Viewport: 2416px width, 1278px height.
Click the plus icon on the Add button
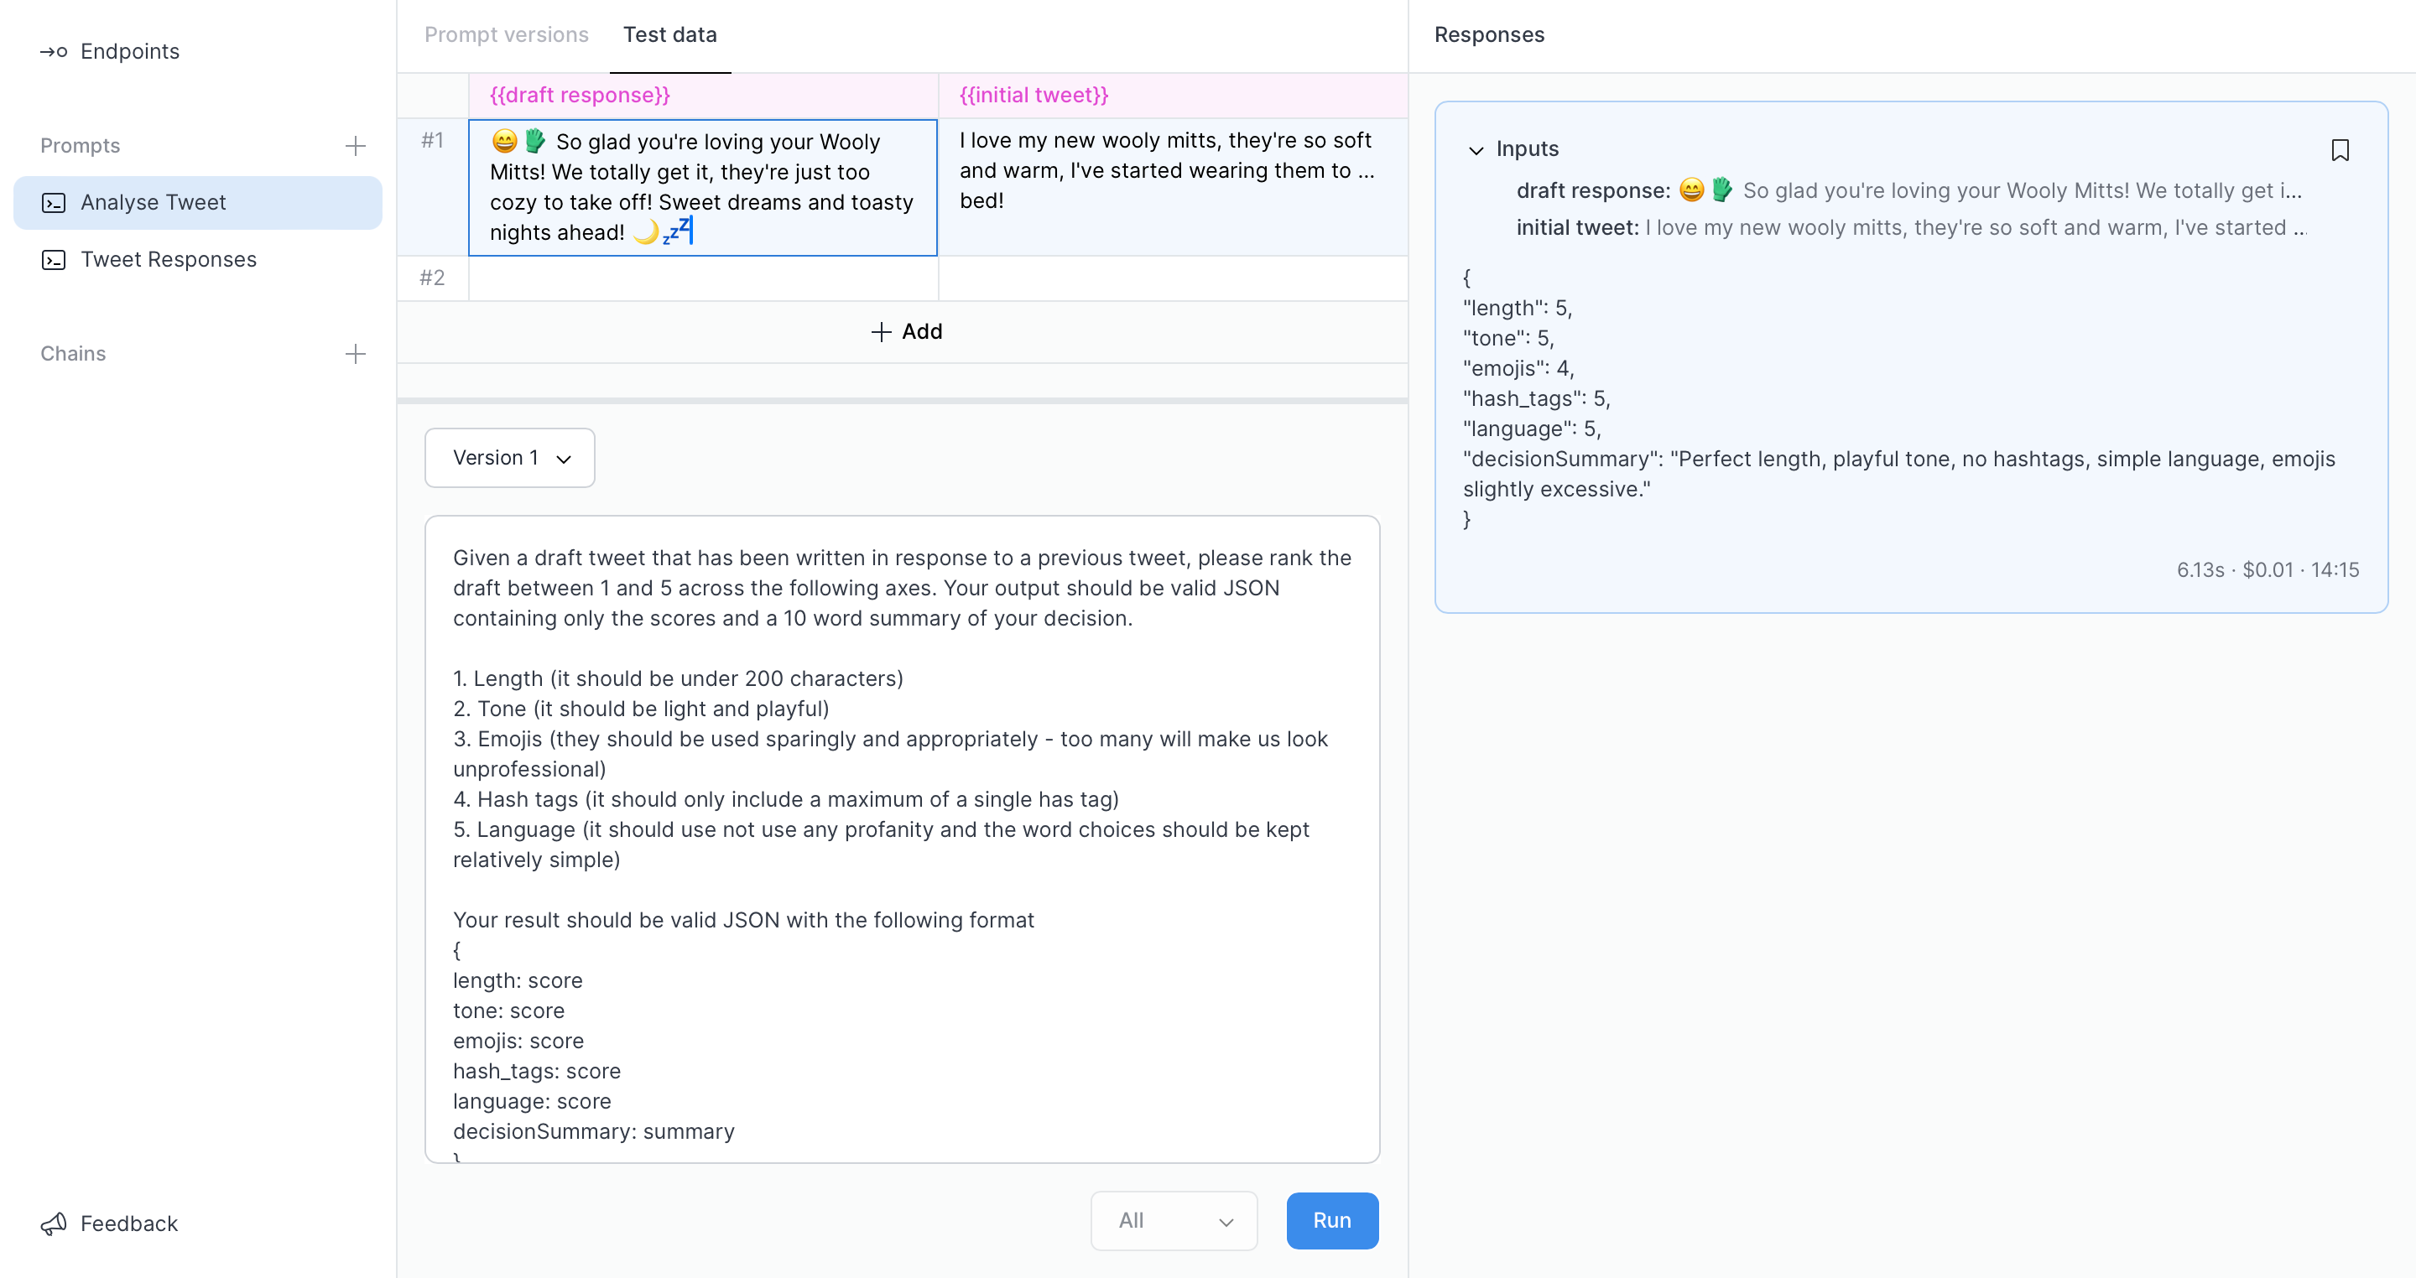pyautogui.click(x=883, y=332)
